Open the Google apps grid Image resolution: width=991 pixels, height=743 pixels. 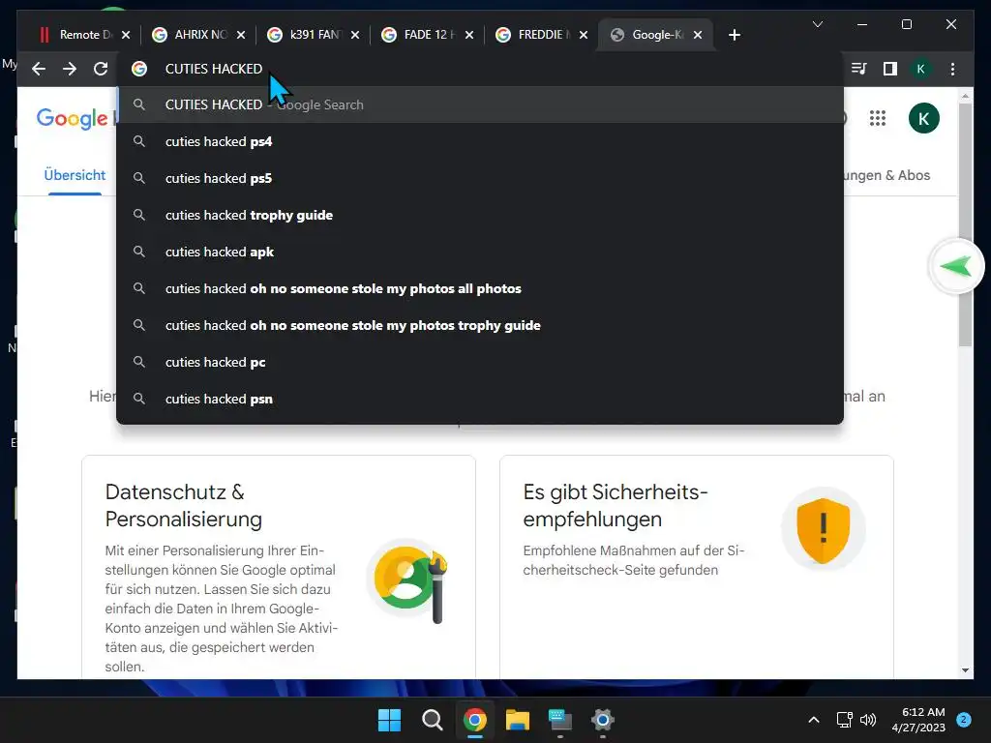click(x=877, y=118)
